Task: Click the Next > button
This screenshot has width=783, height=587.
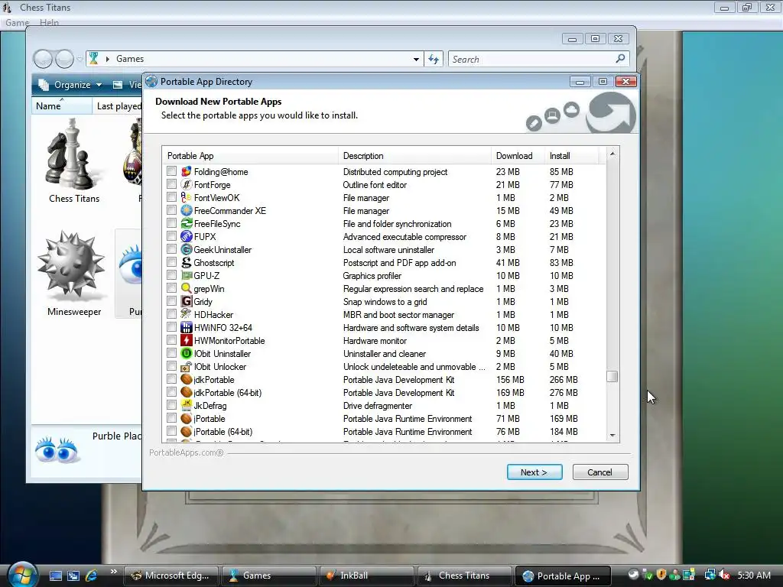Action: (x=534, y=472)
